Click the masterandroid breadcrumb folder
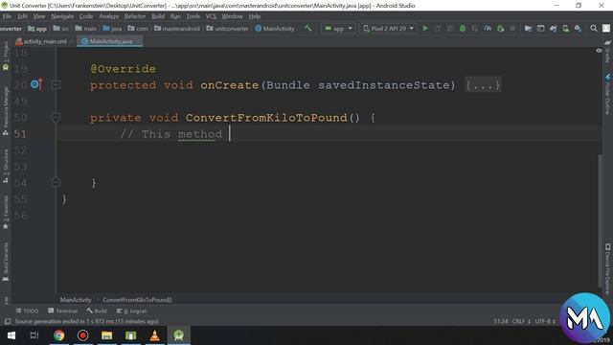Screen dimensions: 613x345 [x=176, y=29]
